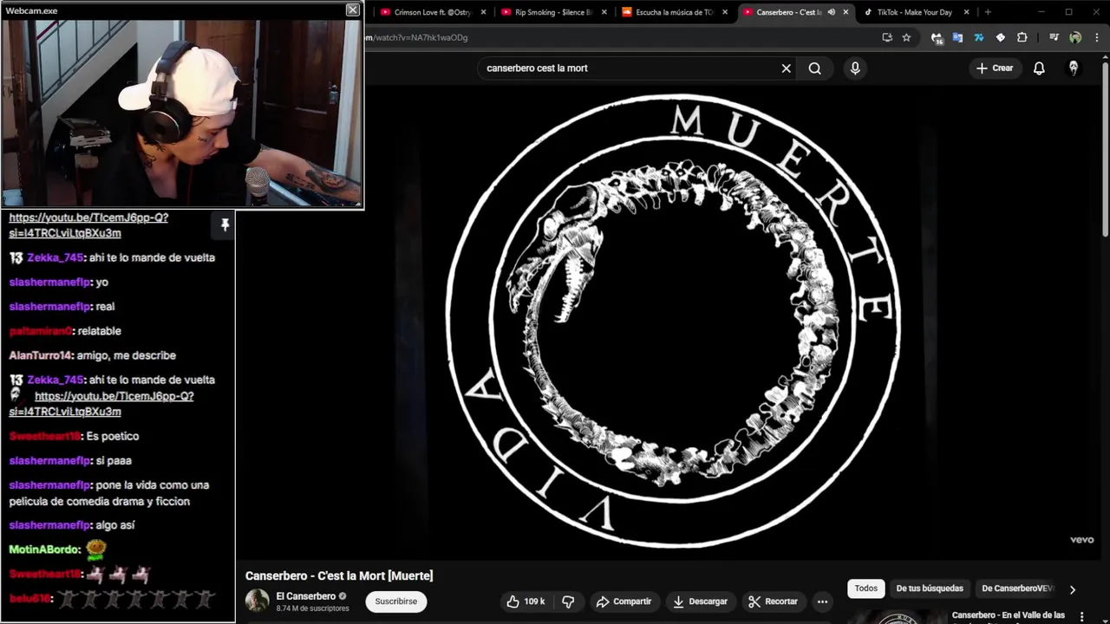This screenshot has height=624, width=1110.
Task: Close the Rip Smoking tab
Action: tap(604, 12)
